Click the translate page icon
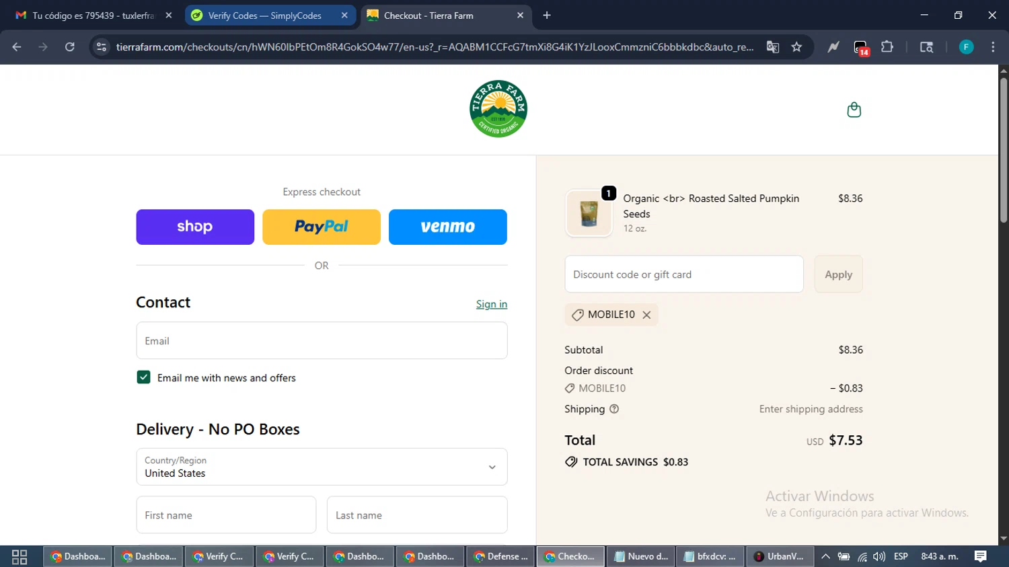Screen dimensions: 1009x567 [773, 47]
